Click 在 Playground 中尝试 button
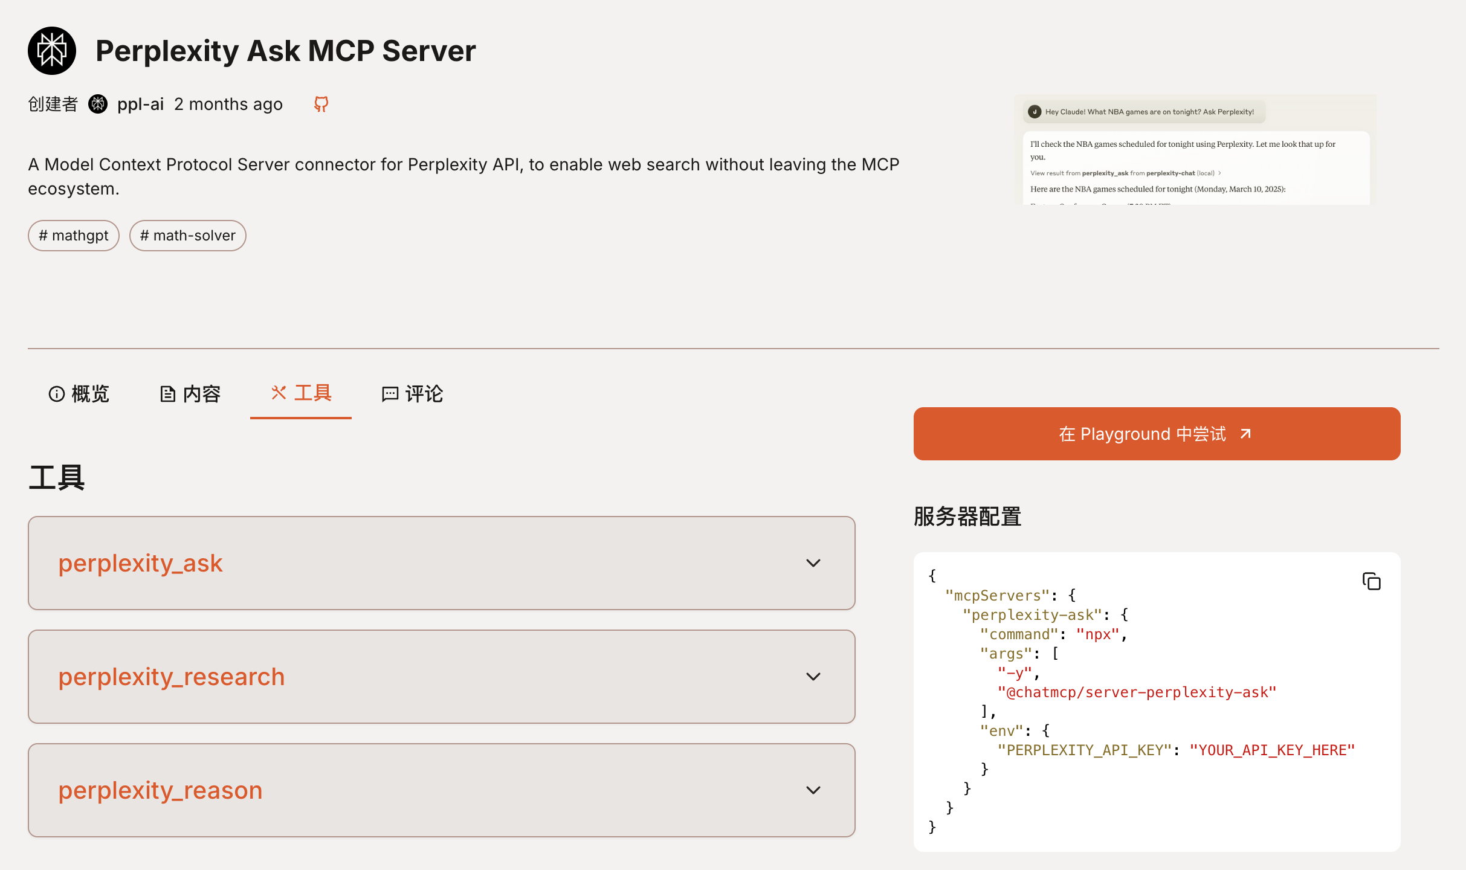Viewport: 1466px width, 870px height. (1157, 434)
